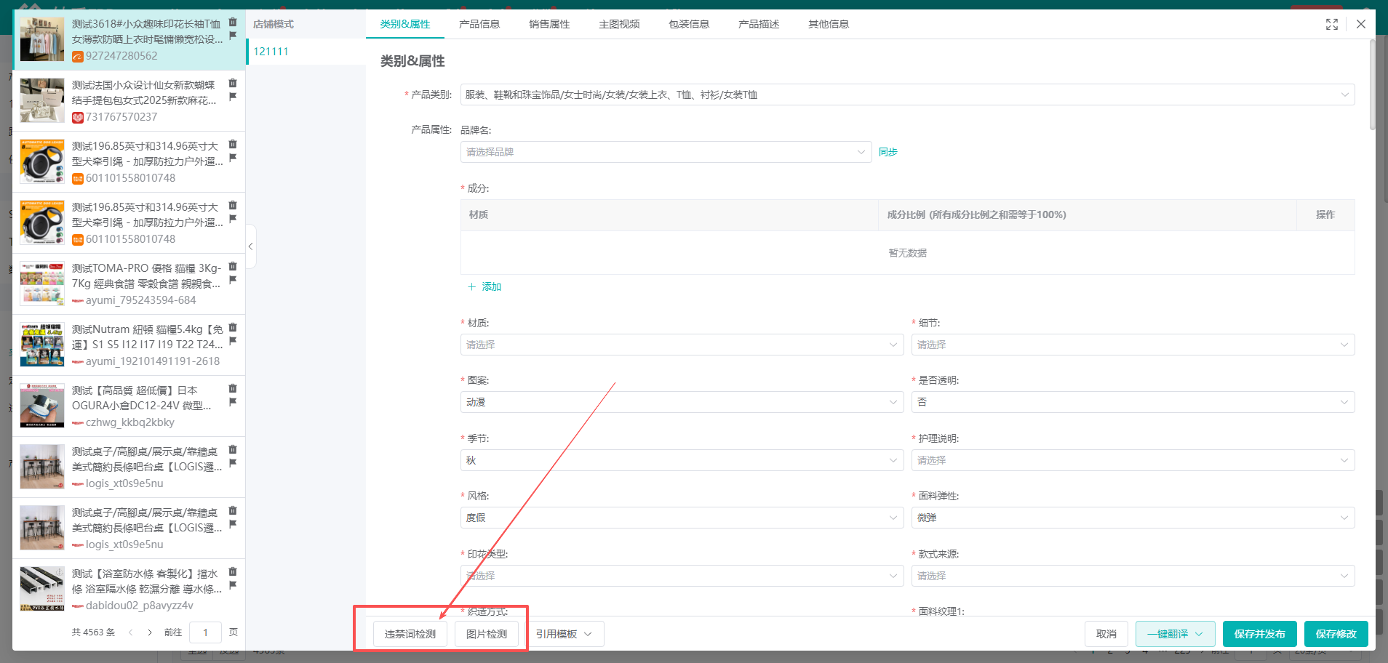Open the 引用模板 template dropdown

tap(564, 634)
